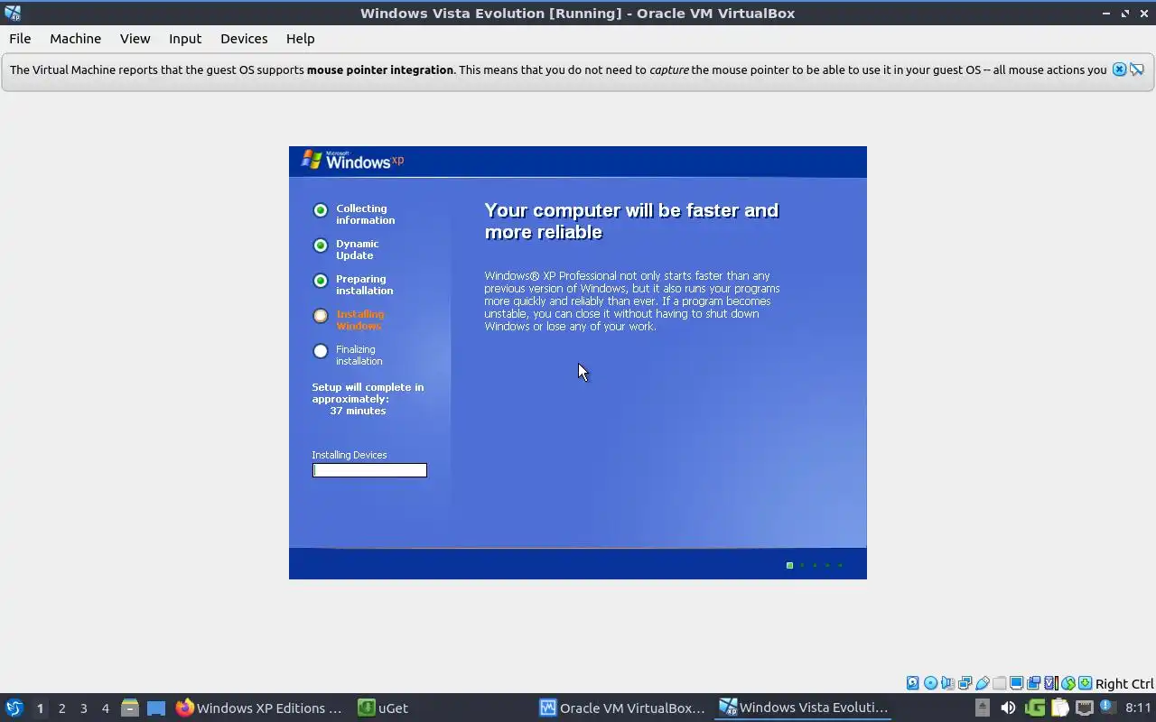Click the mouse pointer integration bold text
1156x722 pixels.
click(380, 69)
